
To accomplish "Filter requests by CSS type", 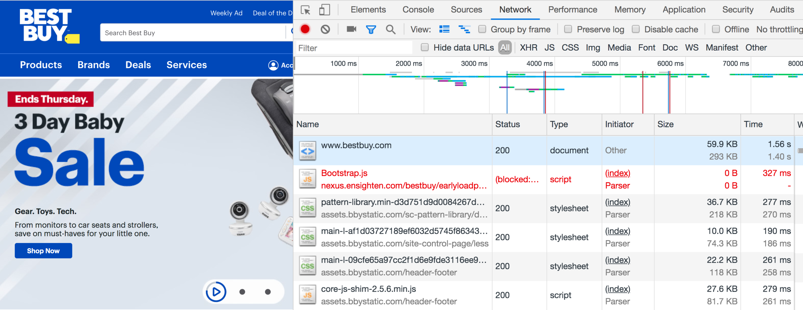I will point(570,48).
